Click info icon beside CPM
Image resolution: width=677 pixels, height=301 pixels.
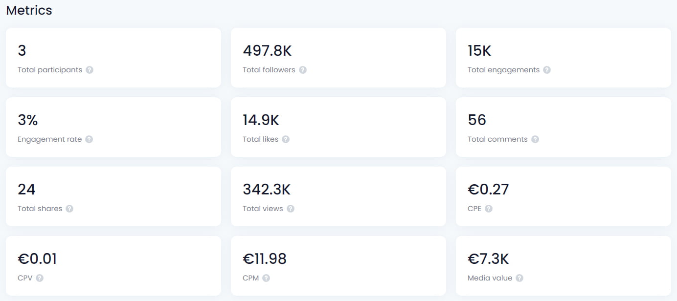pyautogui.click(x=266, y=278)
